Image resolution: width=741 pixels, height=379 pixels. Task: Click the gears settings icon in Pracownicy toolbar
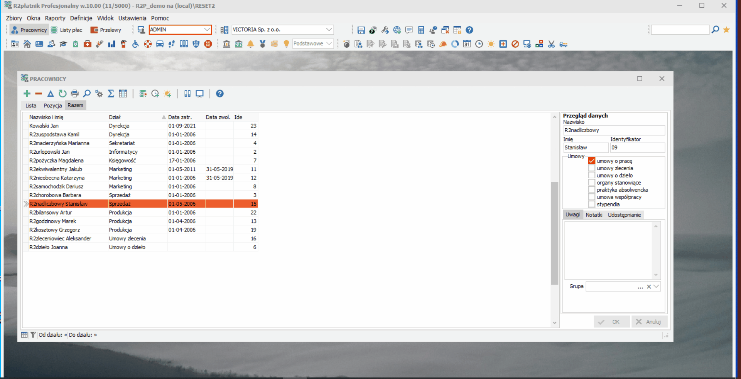(99, 94)
